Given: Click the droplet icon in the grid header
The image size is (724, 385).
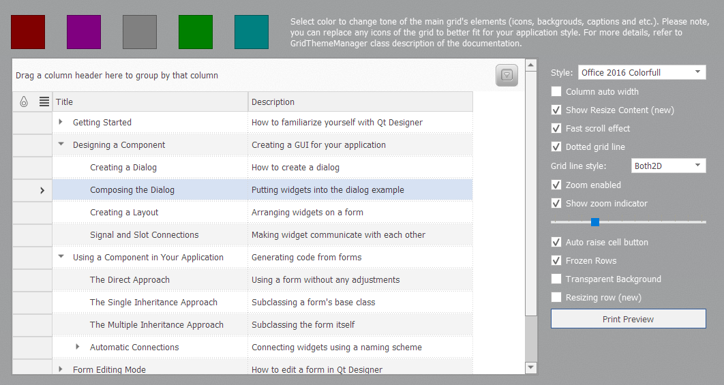Looking at the screenshot, I should pos(24,102).
